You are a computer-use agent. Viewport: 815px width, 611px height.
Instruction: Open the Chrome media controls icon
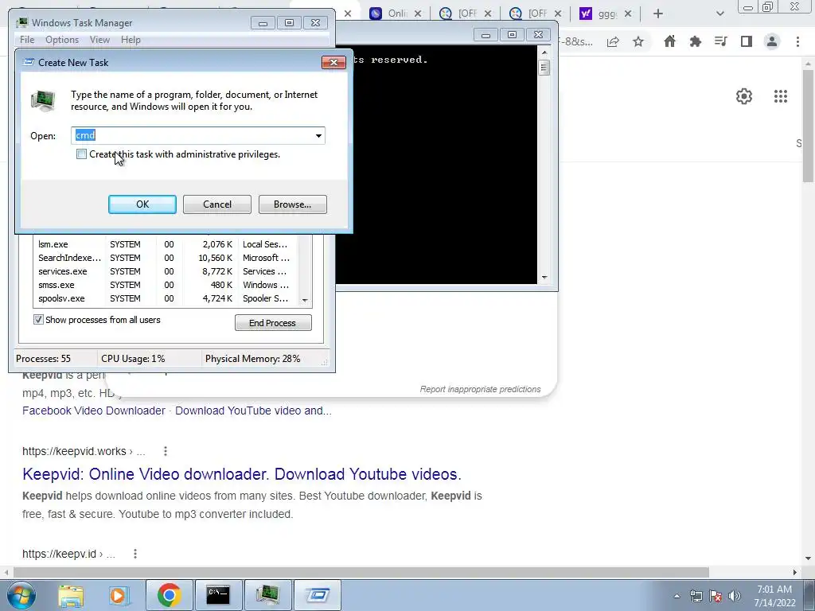(x=721, y=41)
